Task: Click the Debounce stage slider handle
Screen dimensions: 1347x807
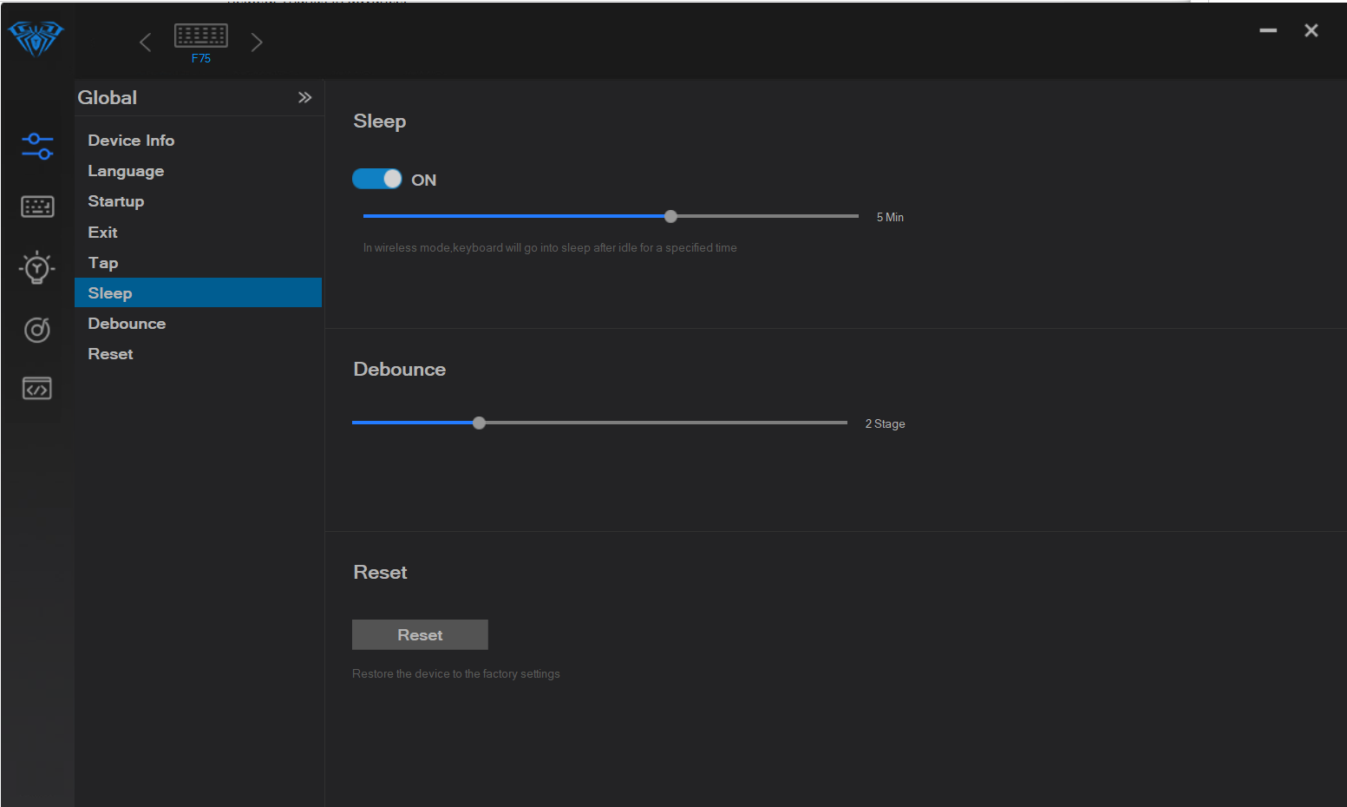Action: tap(479, 423)
